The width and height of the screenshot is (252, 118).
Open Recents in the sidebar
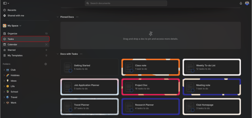pos(12,10)
